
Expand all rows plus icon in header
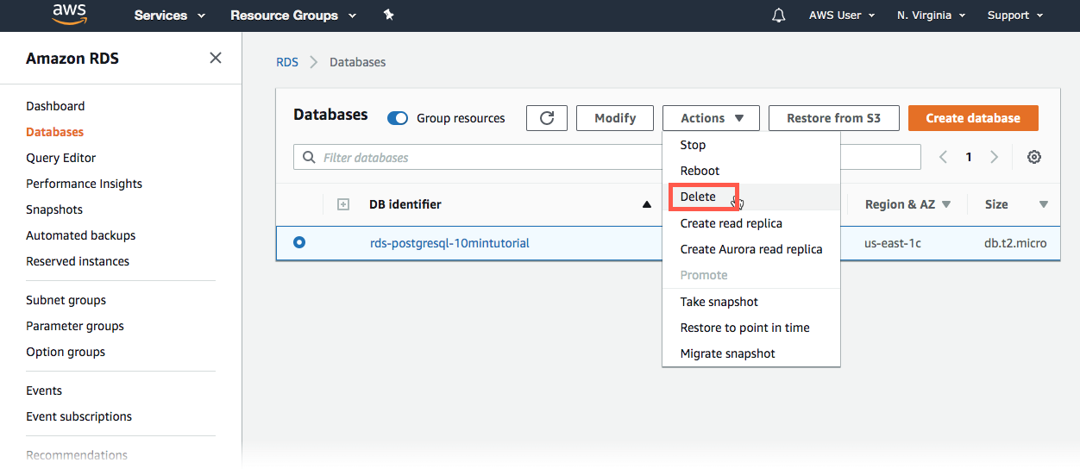(342, 204)
